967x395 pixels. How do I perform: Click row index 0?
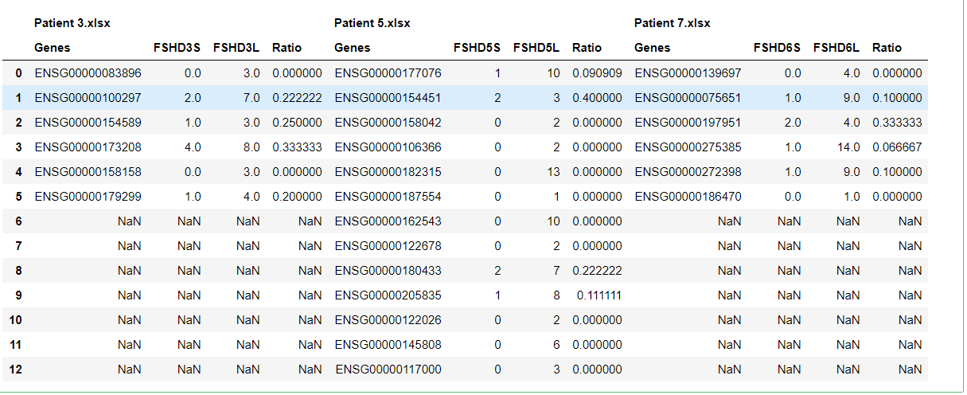coord(18,73)
